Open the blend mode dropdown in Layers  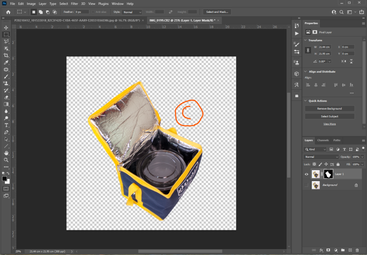point(321,157)
